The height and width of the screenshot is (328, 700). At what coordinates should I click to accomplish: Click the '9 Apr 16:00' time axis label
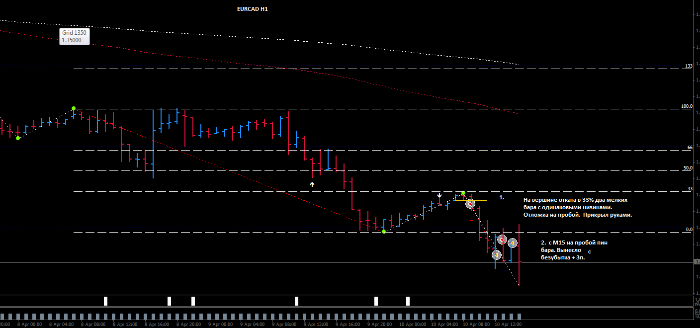coord(348,324)
